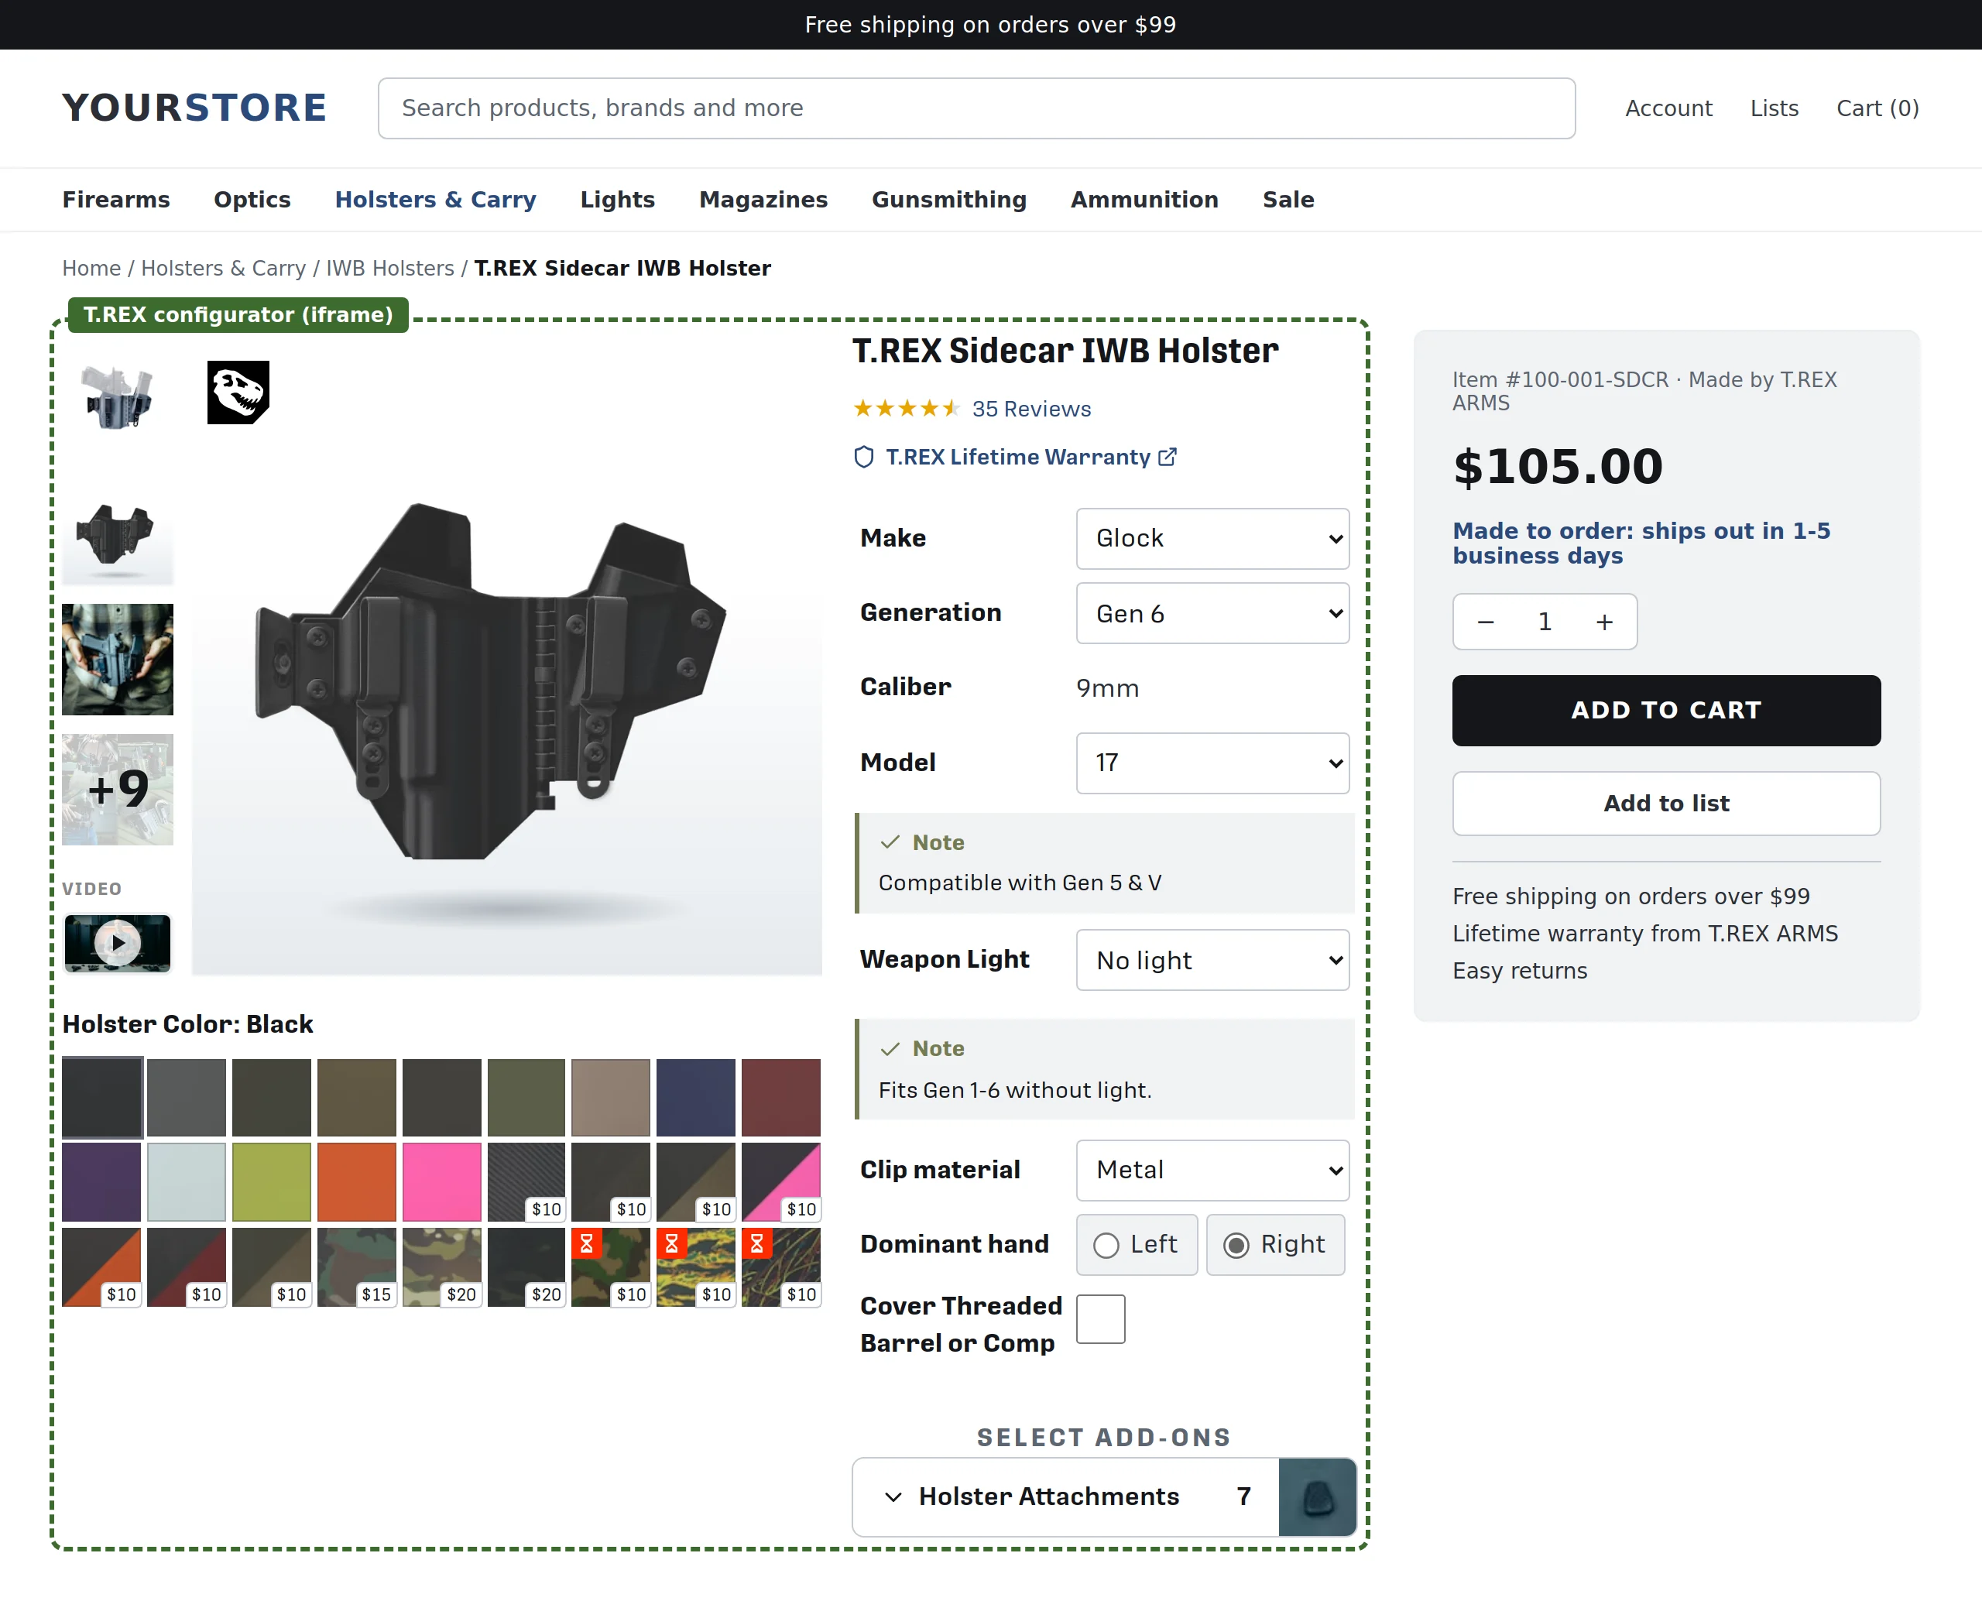
Task: Show the +9 more images thumbnail
Action: pyautogui.click(x=117, y=790)
